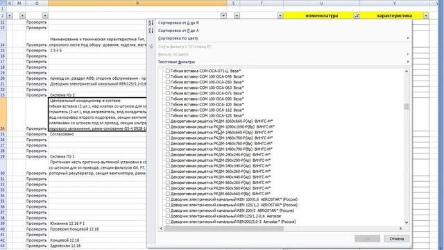The height and width of the screenshot is (250, 444).
Task: Check Доводчик канальный REN 200/3 AEROSTAR box
Action: pos(168,210)
